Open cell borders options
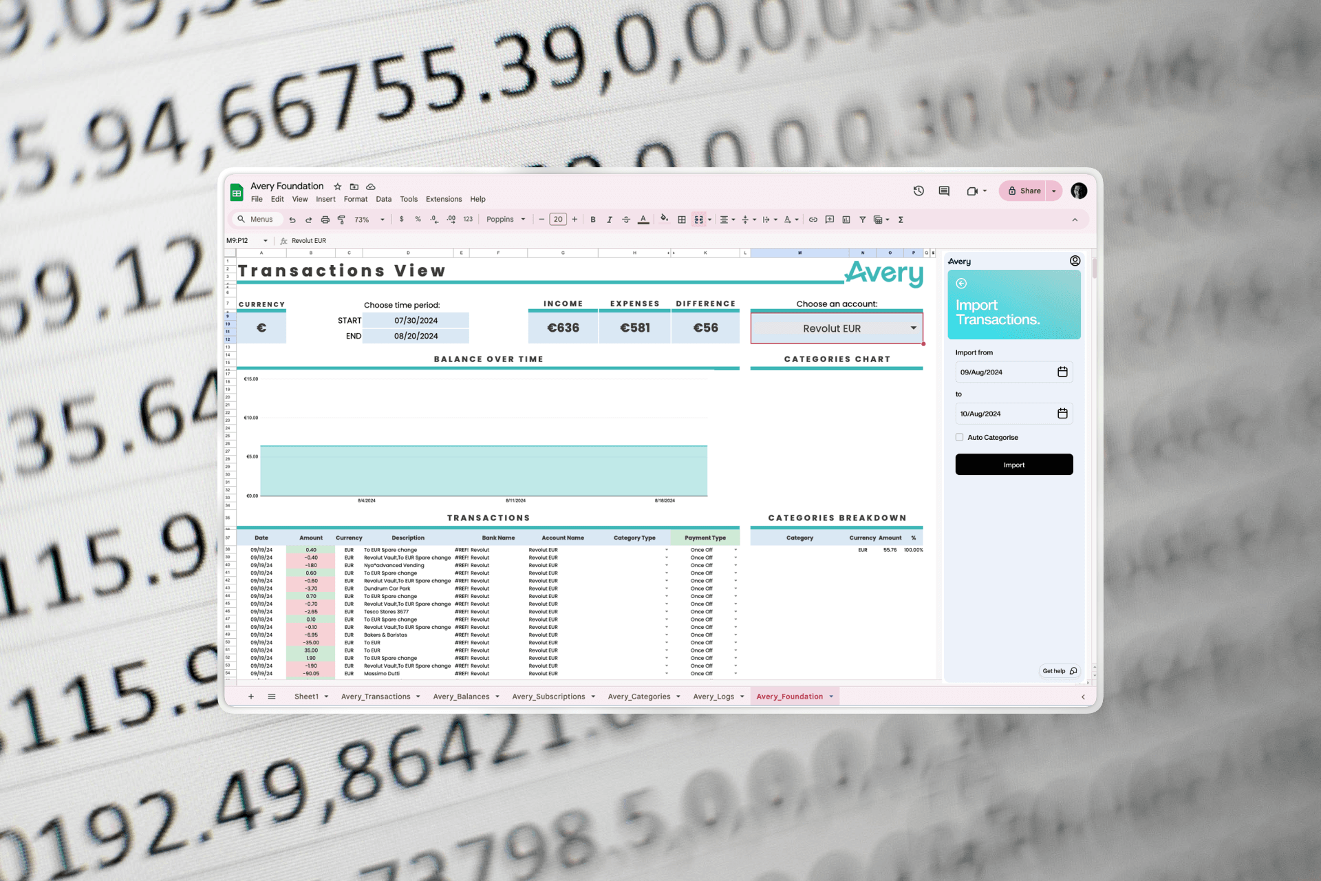 click(x=682, y=220)
